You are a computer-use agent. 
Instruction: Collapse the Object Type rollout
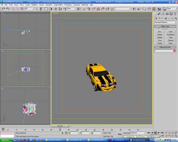165,26
